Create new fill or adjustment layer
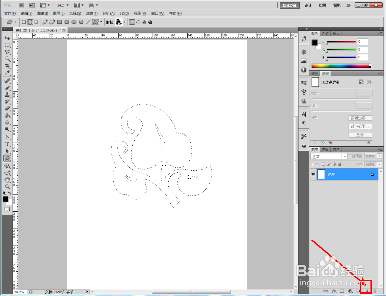Screen dimensions: 386x296 click(x=350, y=291)
